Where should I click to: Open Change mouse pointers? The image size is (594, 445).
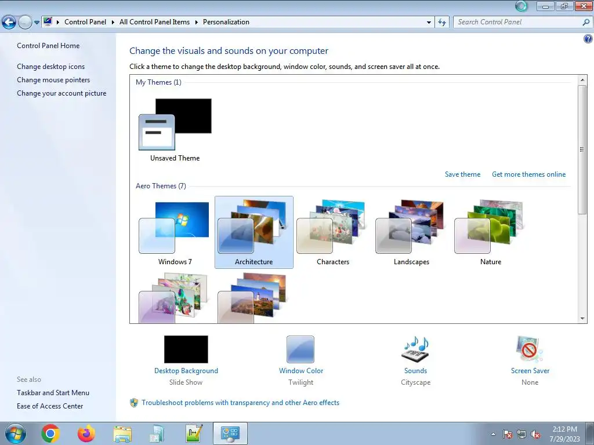coord(53,80)
